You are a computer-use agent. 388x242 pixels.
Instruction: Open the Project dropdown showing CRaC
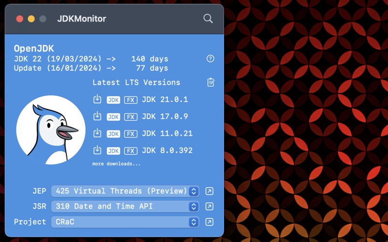(125, 222)
